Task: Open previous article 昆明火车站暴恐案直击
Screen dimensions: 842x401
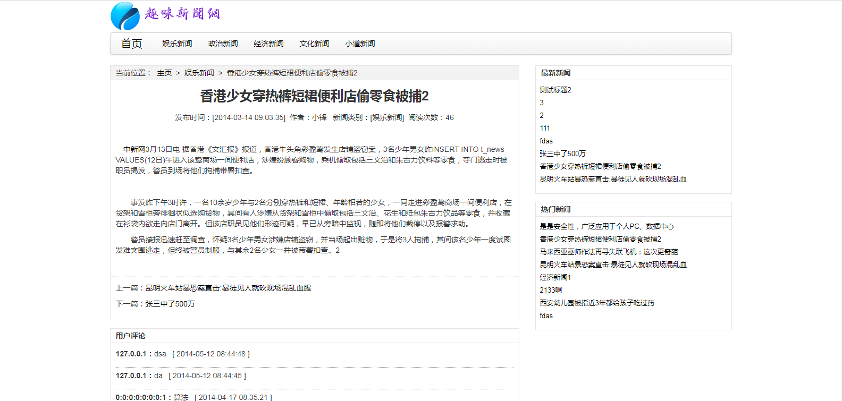Action: 229,288
